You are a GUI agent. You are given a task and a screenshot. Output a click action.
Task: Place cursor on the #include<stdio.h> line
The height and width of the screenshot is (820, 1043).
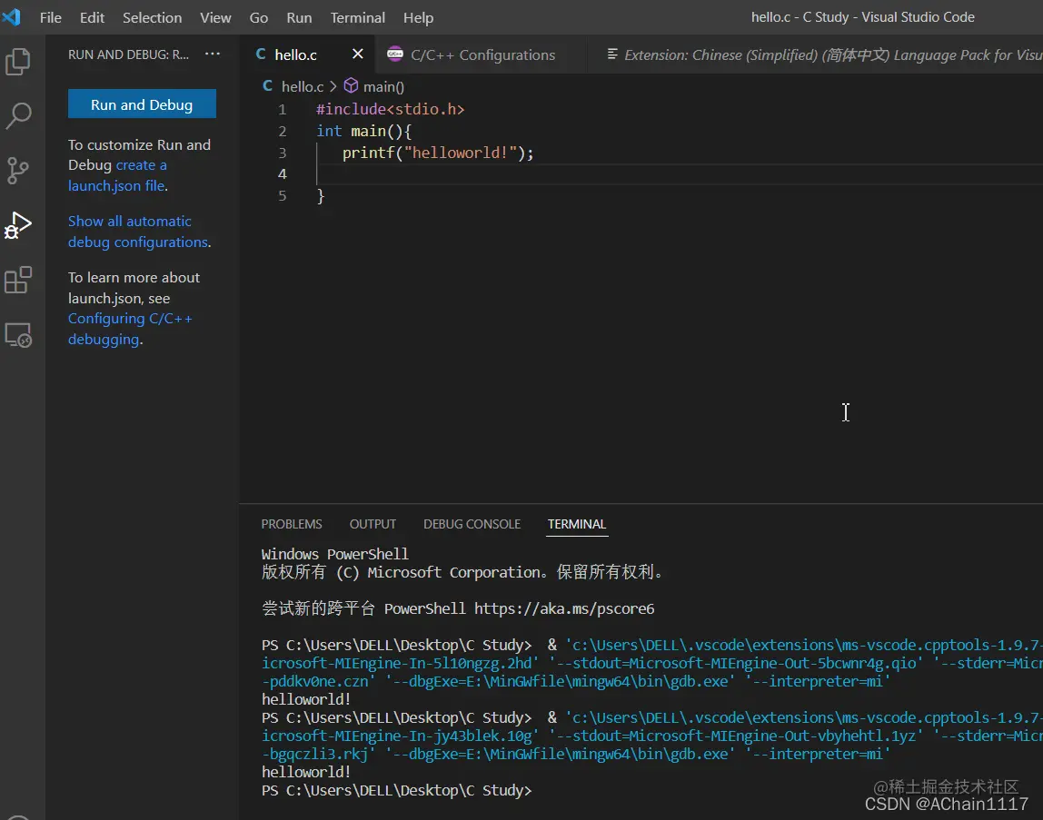[390, 109]
